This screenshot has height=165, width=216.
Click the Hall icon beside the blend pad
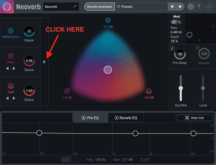pyautogui.click(x=149, y=91)
